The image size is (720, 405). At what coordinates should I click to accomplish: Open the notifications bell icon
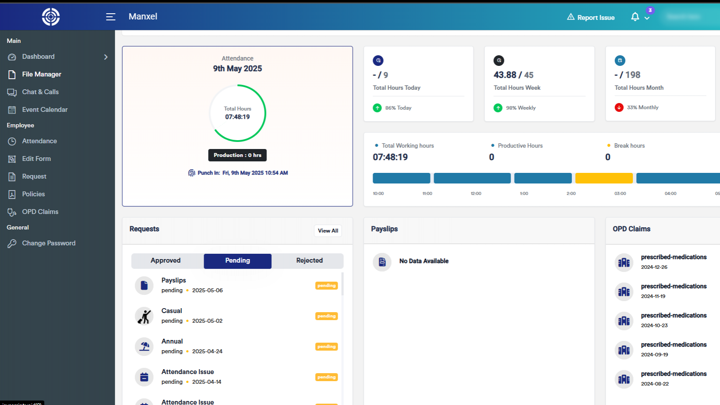tap(635, 17)
